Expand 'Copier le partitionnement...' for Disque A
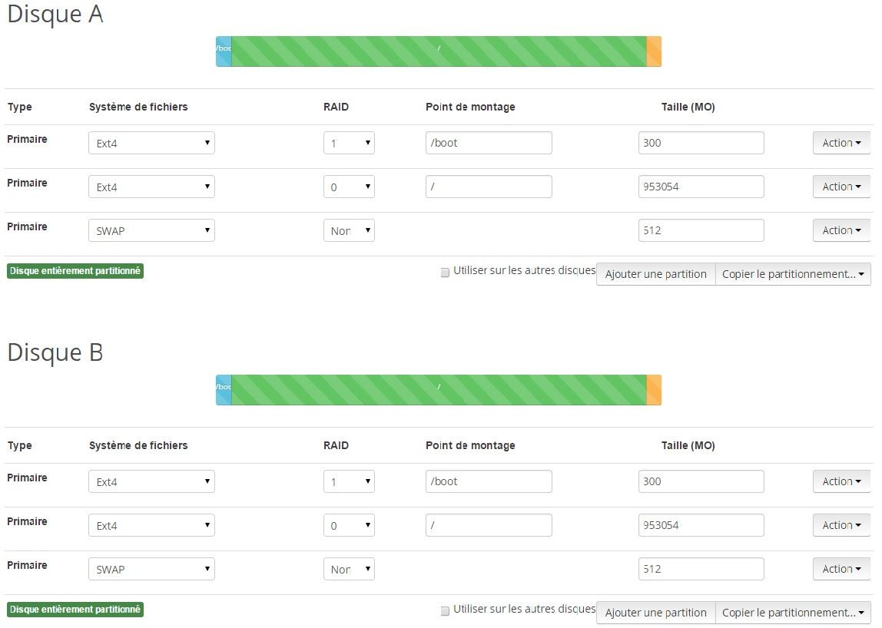This screenshot has height=628, width=882. click(793, 274)
